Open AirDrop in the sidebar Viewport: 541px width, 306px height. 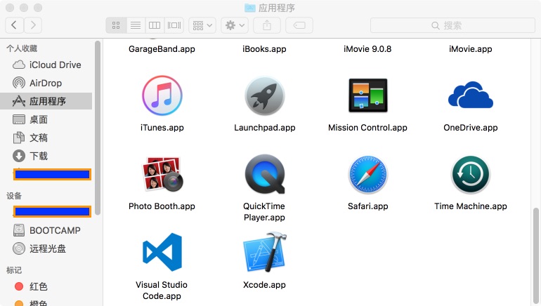(46, 83)
